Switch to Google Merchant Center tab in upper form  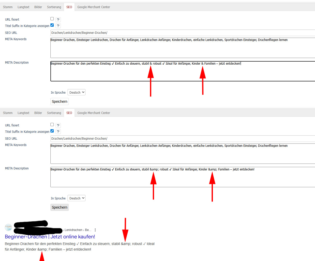[x=93, y=7]
